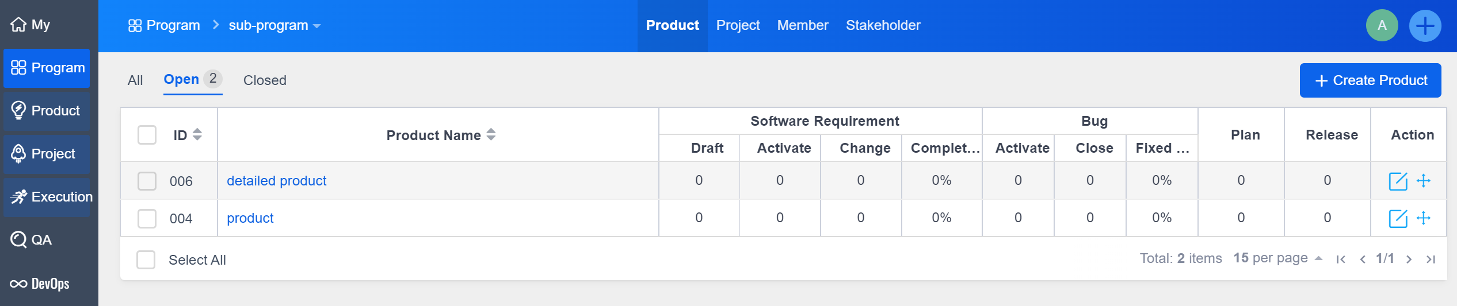
Task: Open DevOps from the sidebar
Action: click(40, 284)
